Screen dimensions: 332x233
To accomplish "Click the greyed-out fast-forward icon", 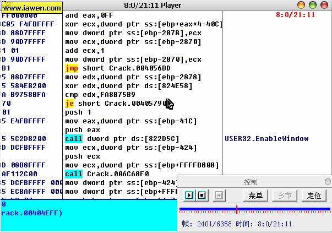I will point(219,195).
